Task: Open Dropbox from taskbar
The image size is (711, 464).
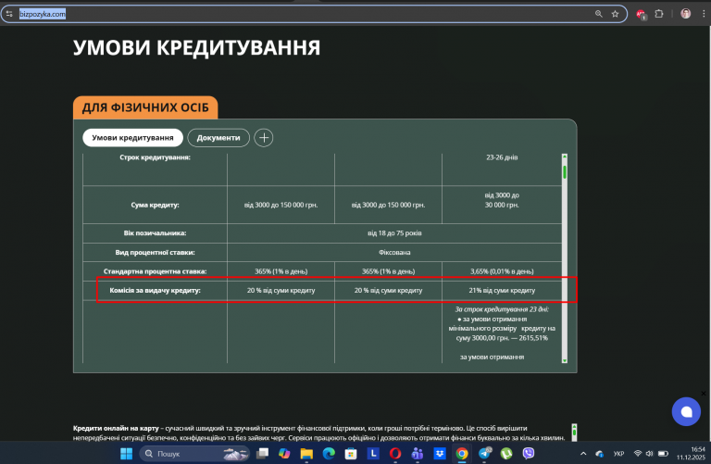Action: coord(440,454)
